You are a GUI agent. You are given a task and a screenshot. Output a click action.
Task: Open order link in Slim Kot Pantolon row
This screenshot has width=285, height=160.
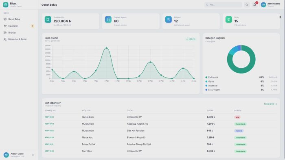49,131
